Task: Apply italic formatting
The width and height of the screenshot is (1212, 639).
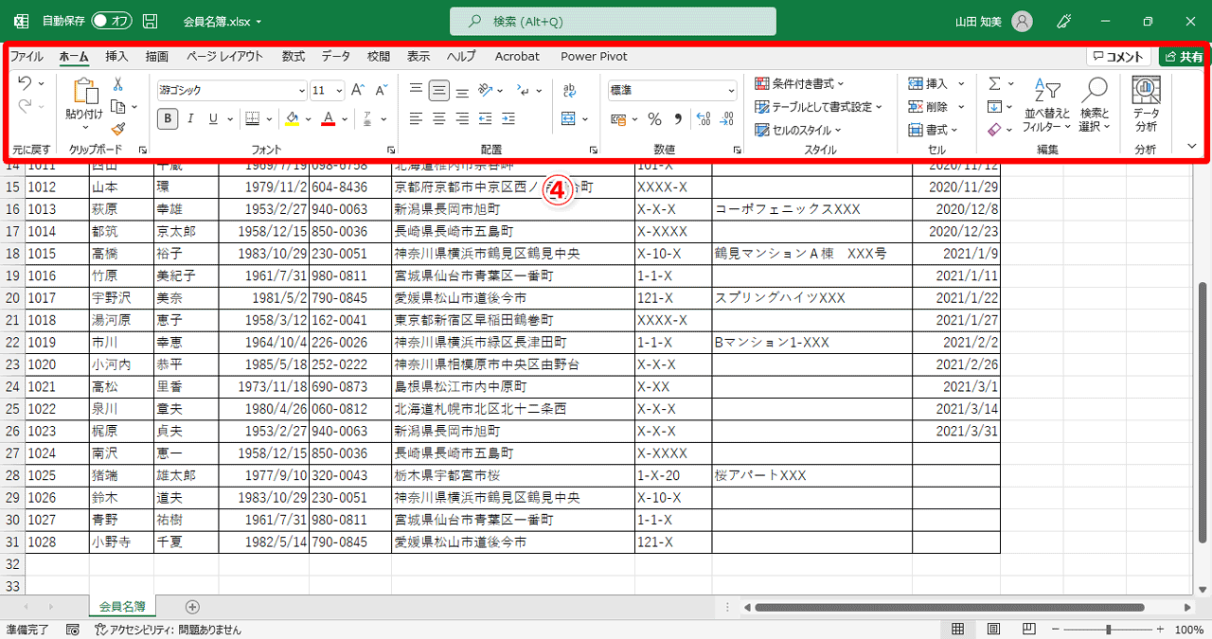Action: point(191,118)
